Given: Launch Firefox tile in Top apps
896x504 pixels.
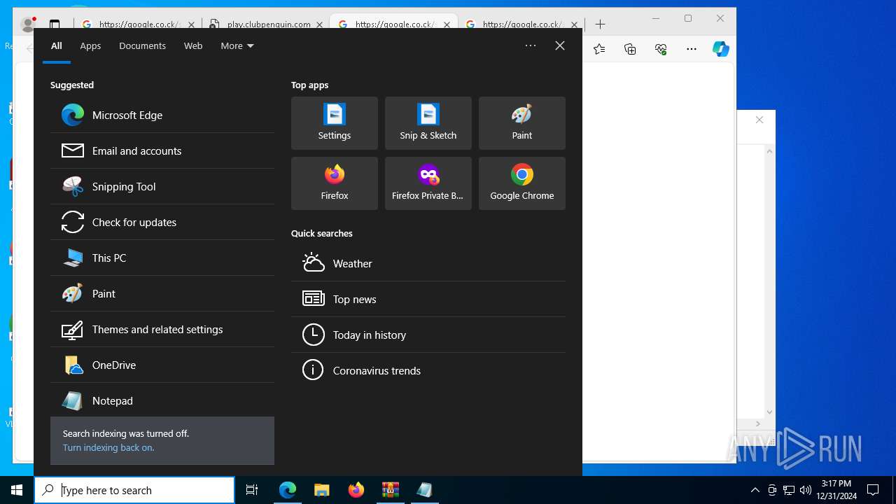Looking at the screenshot, I should (x=335, y=183).
